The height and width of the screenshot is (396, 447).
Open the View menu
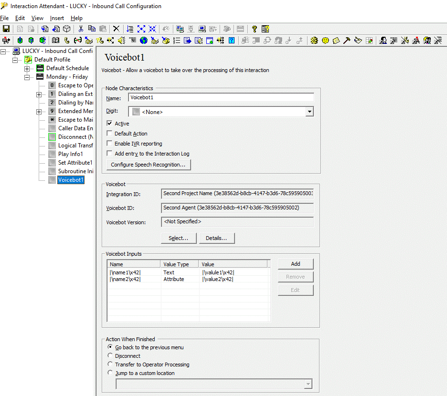37,18
